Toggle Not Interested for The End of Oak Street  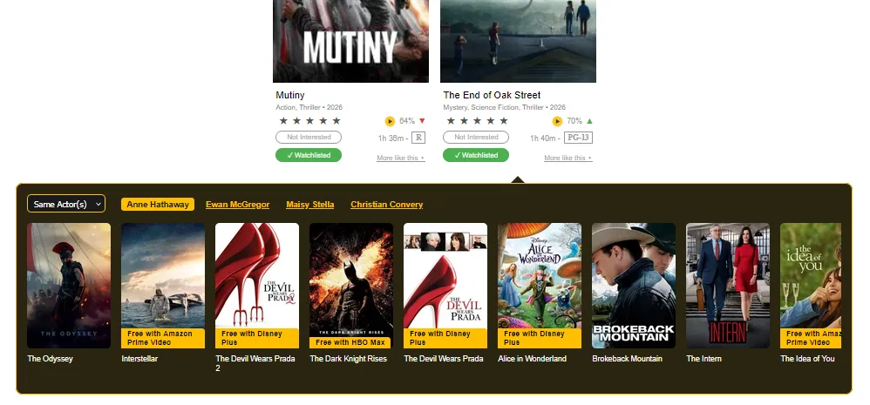click(476, 137)
